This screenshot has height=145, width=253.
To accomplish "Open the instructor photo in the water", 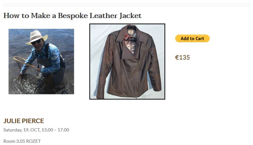I will coord(41,61).
